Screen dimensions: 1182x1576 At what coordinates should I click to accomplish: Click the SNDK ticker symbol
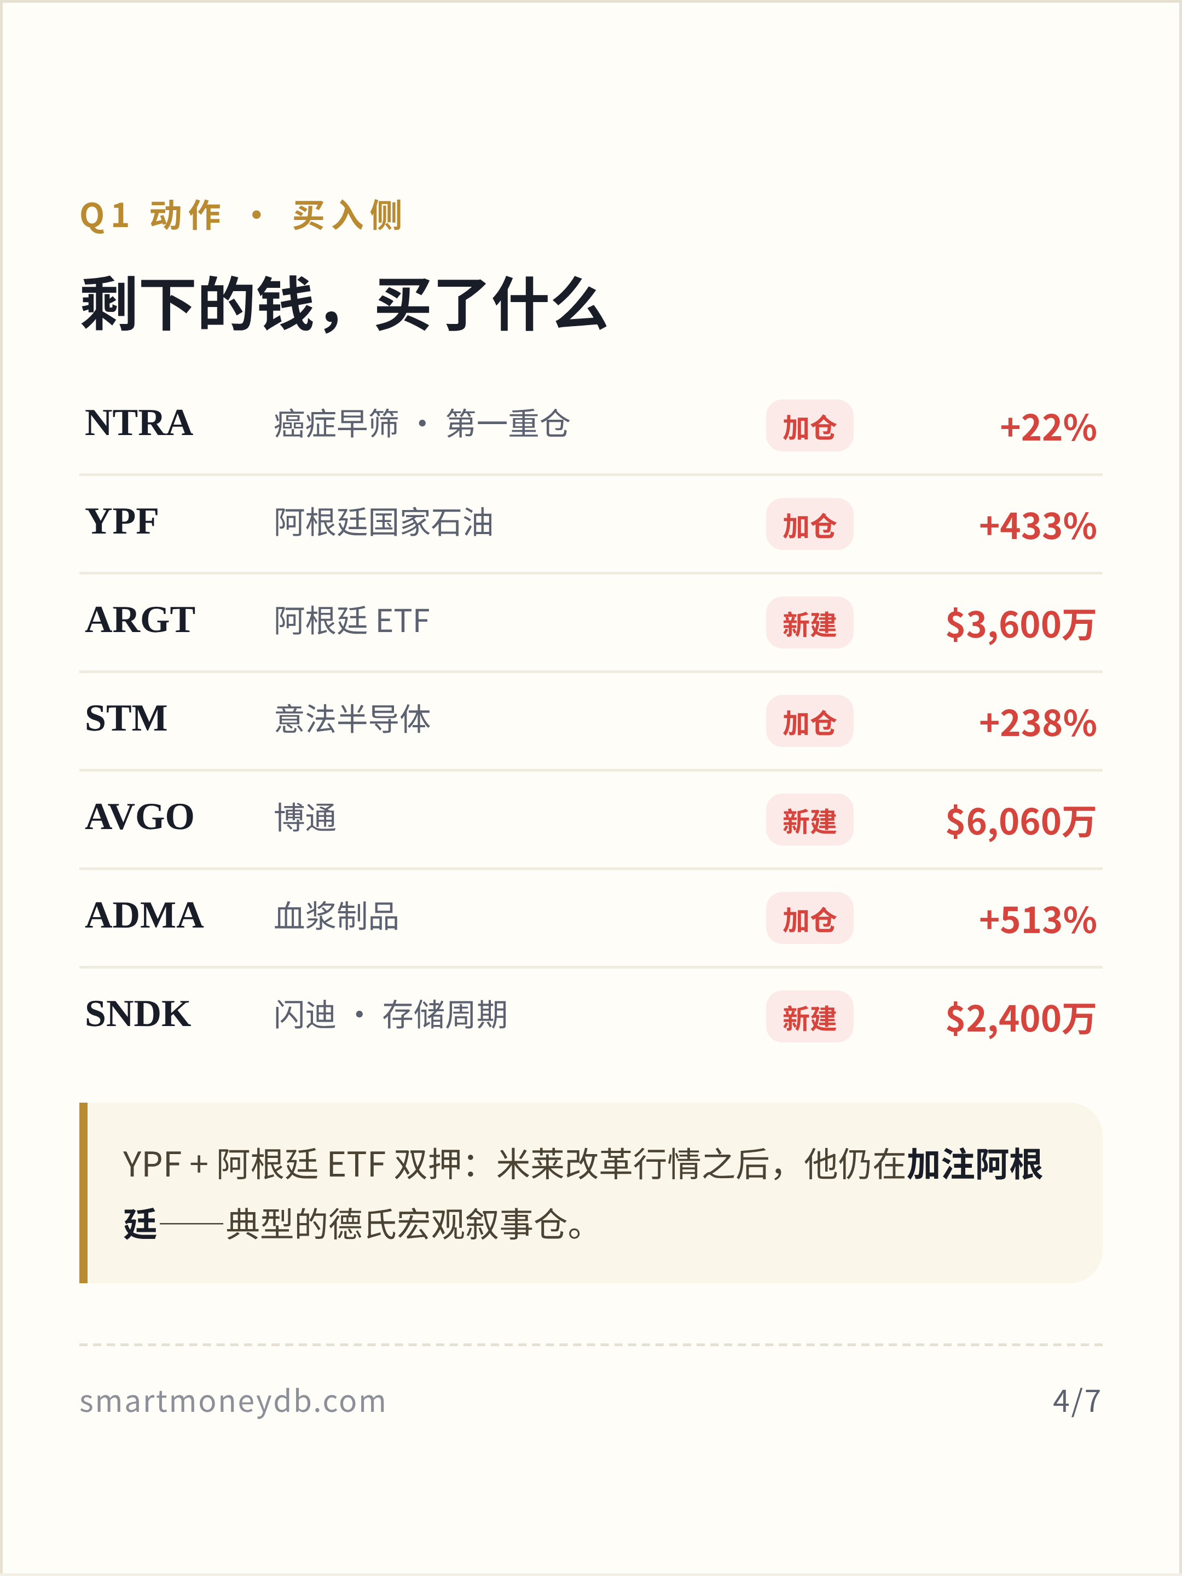click(138, 1014)
